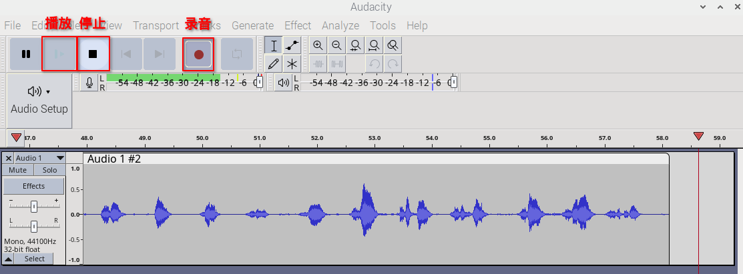Open the Audio 1 track name dropdown

[x=40, y=158]
